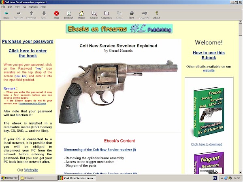Click 'Access to the trigger mechanism' text

point(90,162)
